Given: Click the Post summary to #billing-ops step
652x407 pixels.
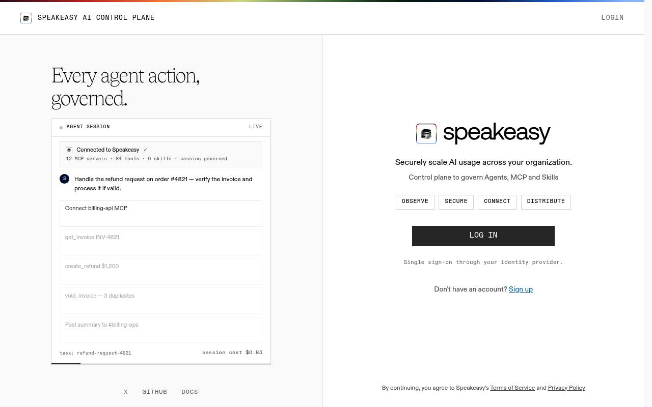Looking at the screenshot, I should coord(161,330).
